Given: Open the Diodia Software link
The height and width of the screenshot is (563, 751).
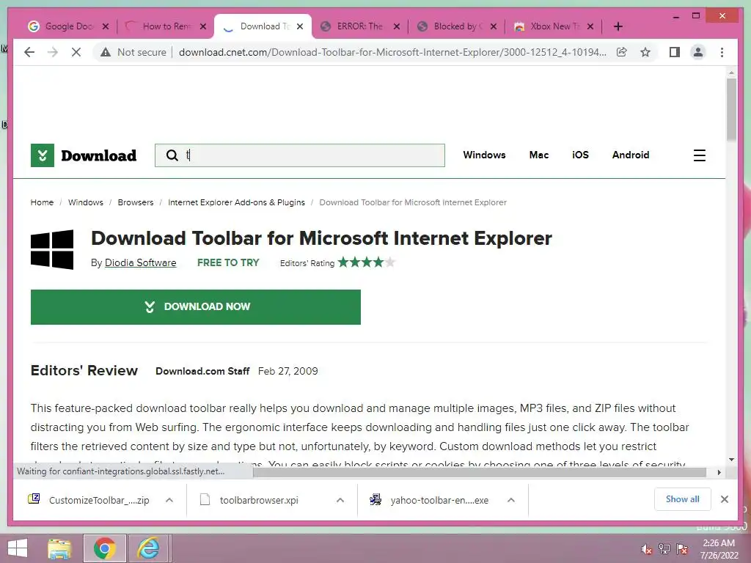Looking at the screenshot, I should (x=140, y=262).
